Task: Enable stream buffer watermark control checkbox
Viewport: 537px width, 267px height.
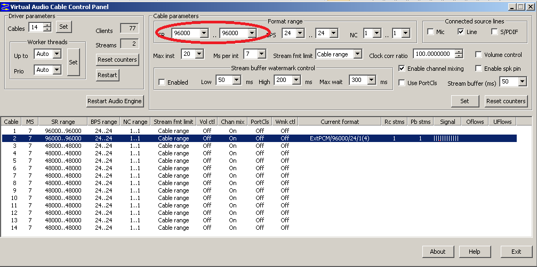Action: tap(162, 82)
